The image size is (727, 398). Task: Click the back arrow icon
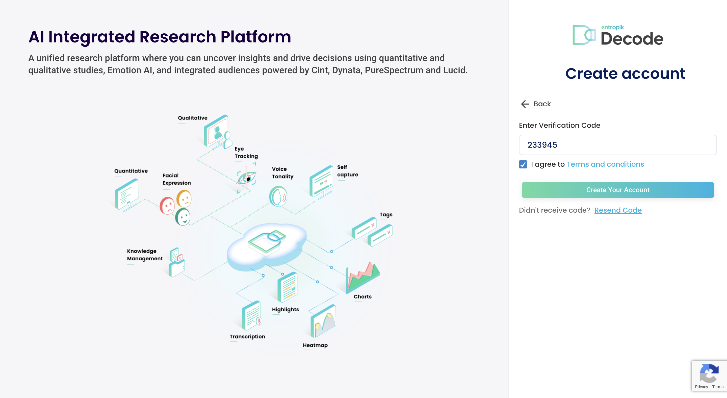(525, 104)
